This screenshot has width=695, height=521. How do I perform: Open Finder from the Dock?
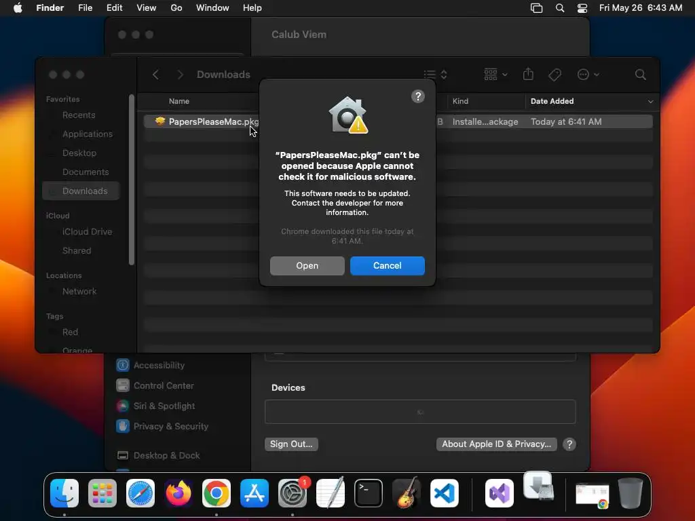(64, 493)
